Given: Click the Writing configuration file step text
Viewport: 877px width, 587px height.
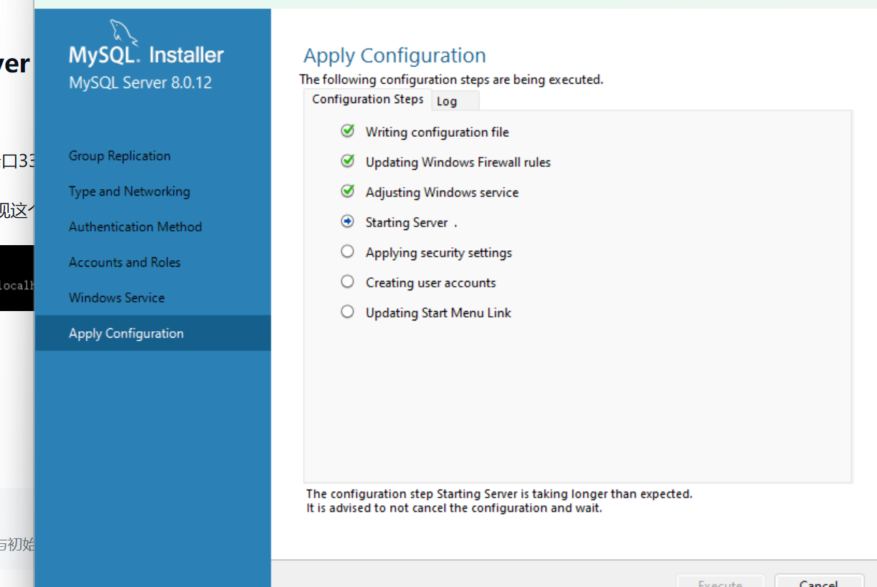Looking at the screenshot, I should (x=437, y=133).
